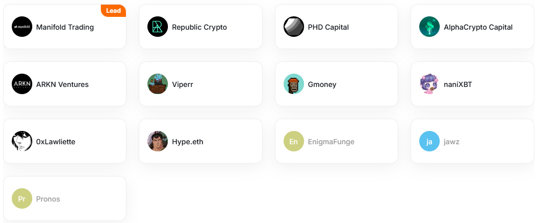Click naniXBT's purple character avatar
Image resolution: width=538 pixels, height=223 pixels.
pos(429,84)
